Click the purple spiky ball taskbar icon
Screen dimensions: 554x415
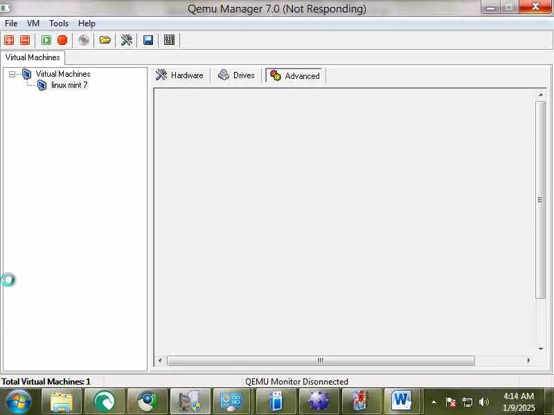[x=319, y=402]
